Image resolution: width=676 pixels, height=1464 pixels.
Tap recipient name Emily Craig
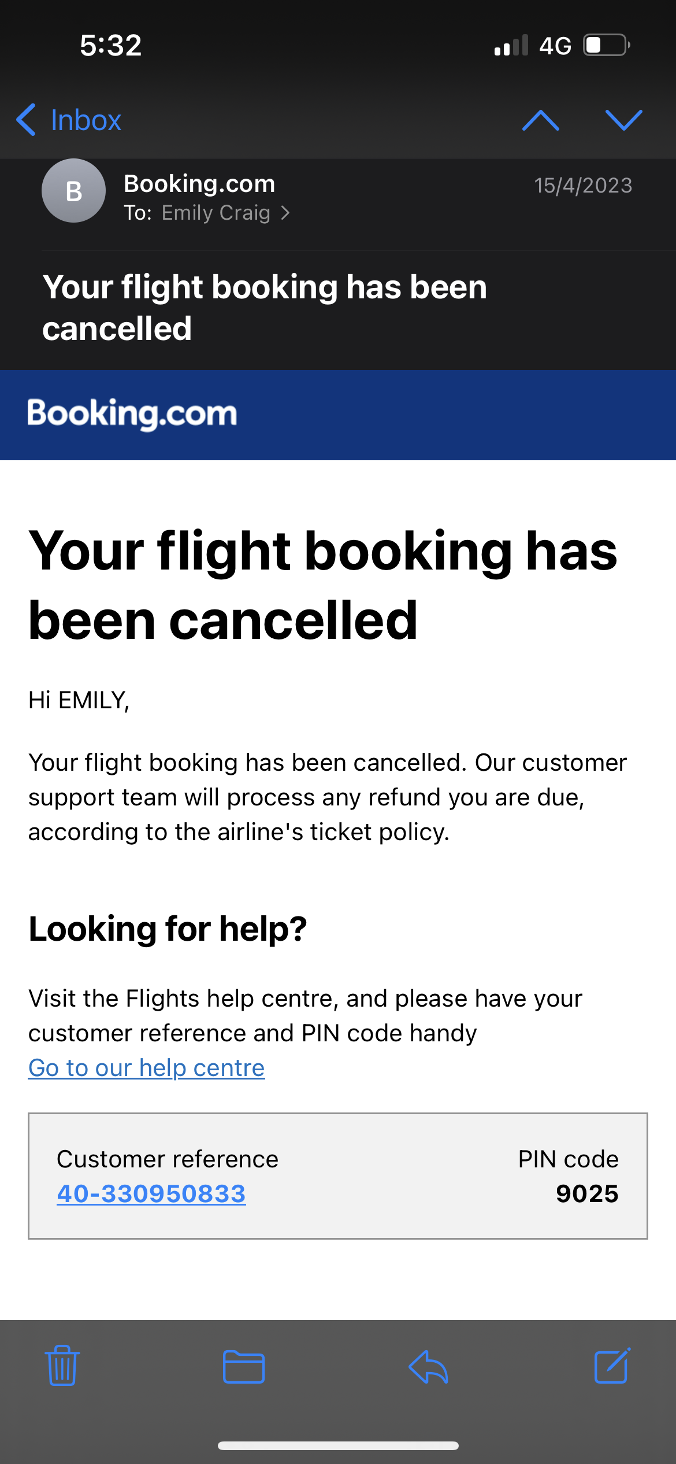[216, 213]
